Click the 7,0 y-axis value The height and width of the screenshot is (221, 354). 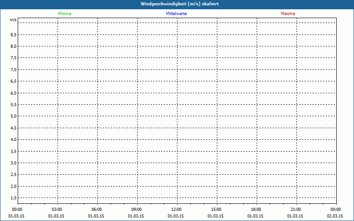(x=14, y=70)
